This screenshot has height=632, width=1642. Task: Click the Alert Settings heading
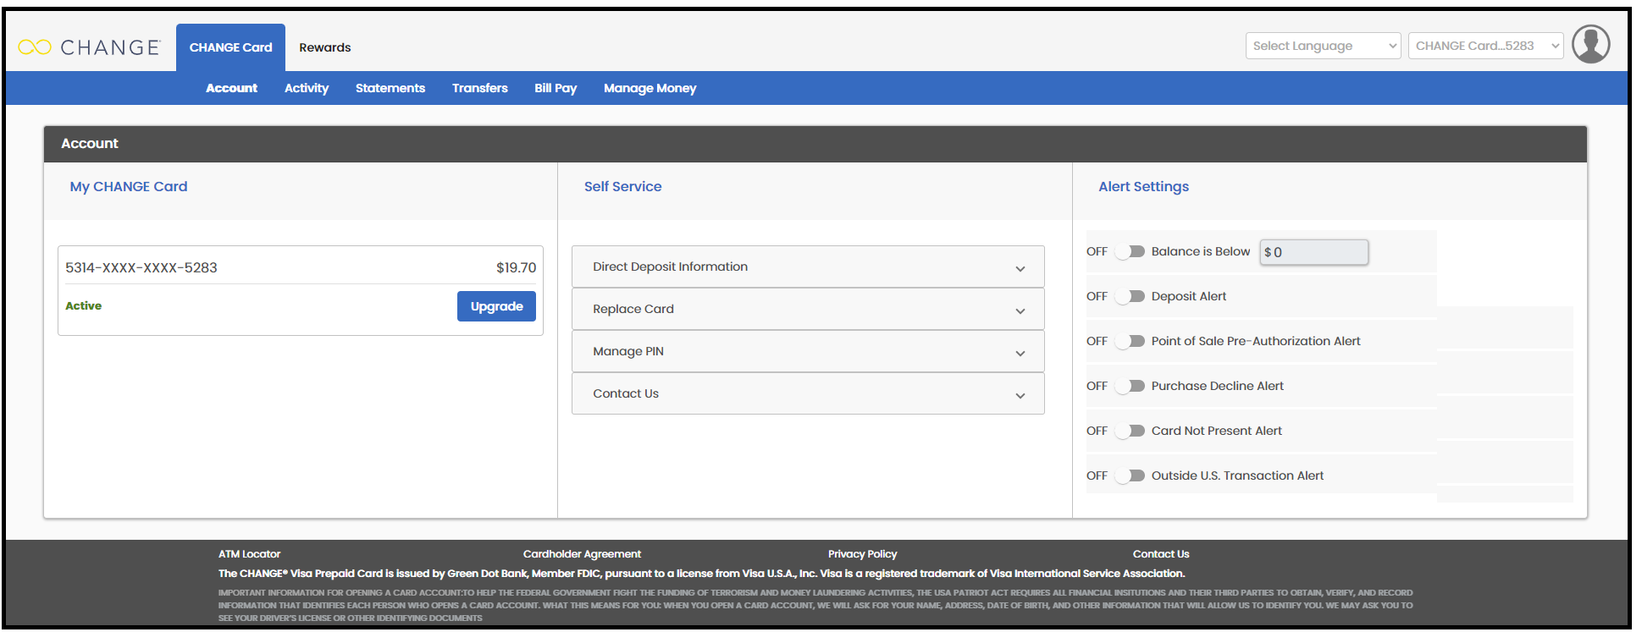[1143, 186]
